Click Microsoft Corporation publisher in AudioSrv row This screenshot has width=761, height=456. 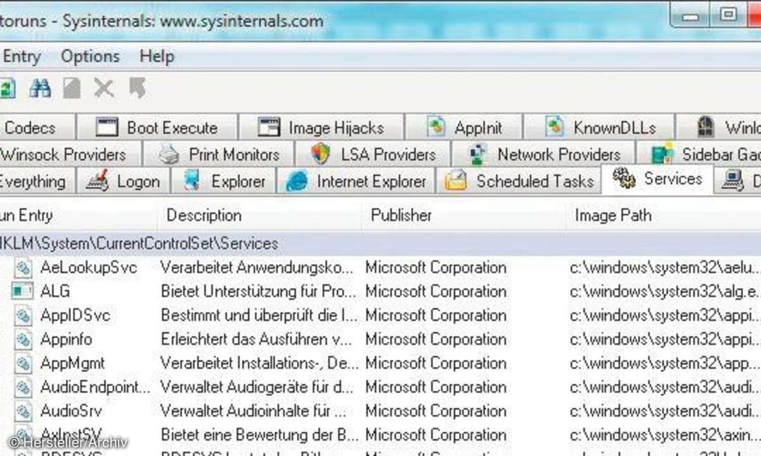436,411
